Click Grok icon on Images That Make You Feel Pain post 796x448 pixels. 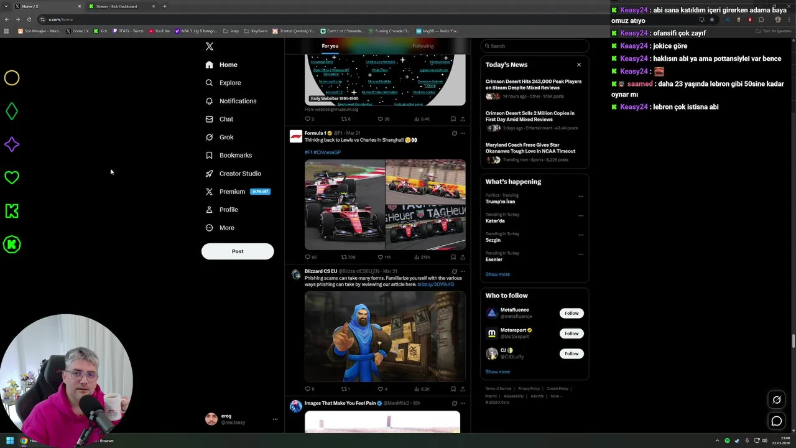(x=454, y=403)
